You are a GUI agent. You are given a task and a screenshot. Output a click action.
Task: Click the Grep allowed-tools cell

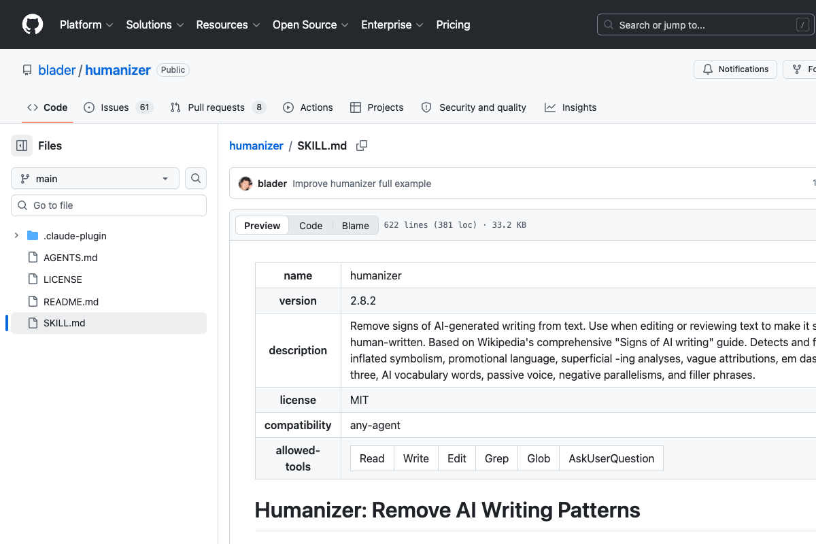tap(496, 458)
